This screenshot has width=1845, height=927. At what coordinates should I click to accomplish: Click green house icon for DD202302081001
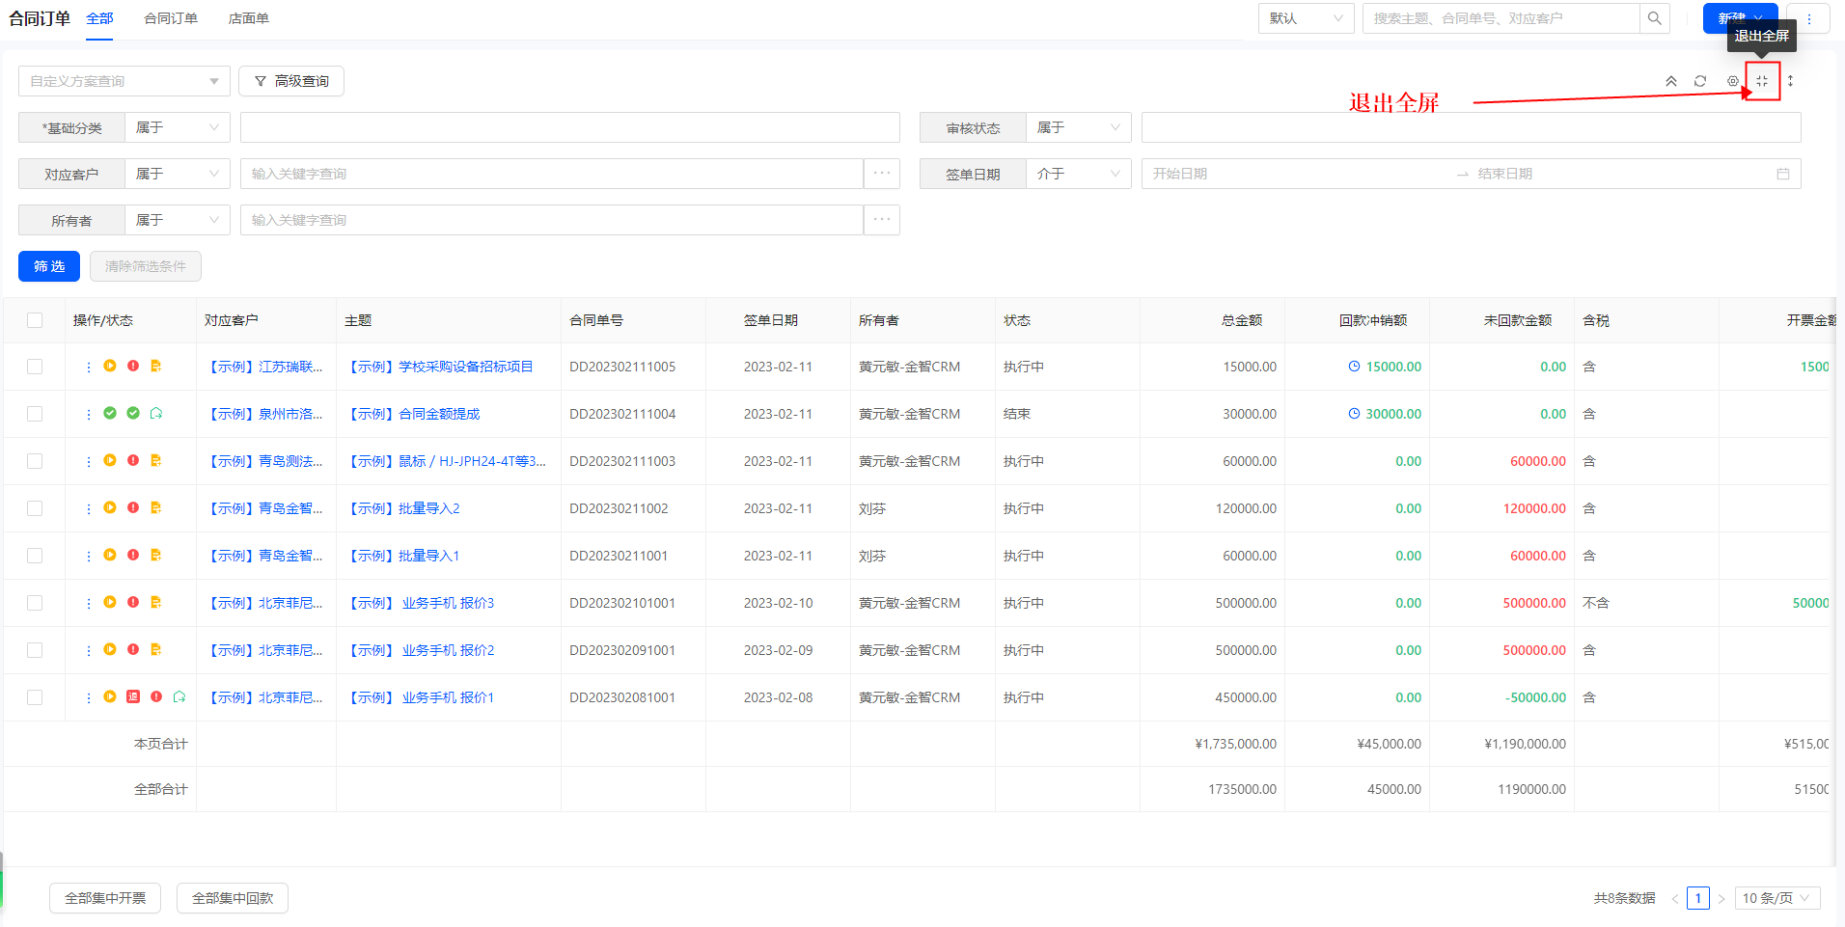[179, 696]
